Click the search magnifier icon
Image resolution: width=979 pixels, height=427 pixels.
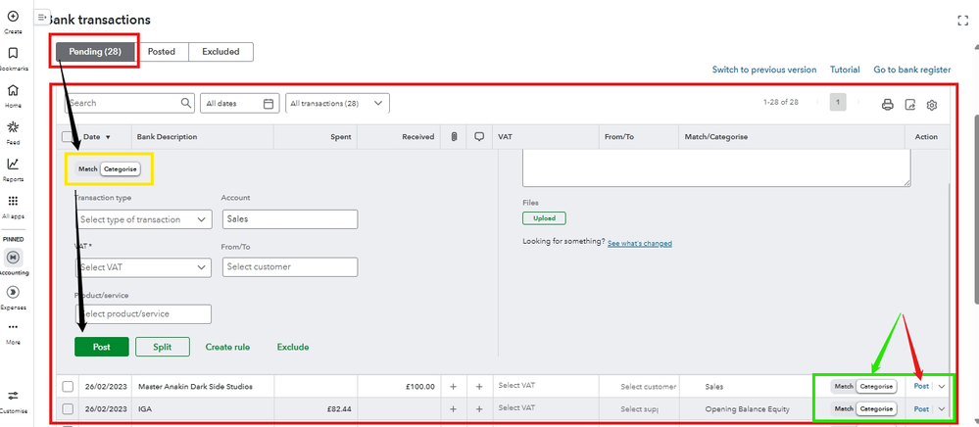(x=186, y=103)
